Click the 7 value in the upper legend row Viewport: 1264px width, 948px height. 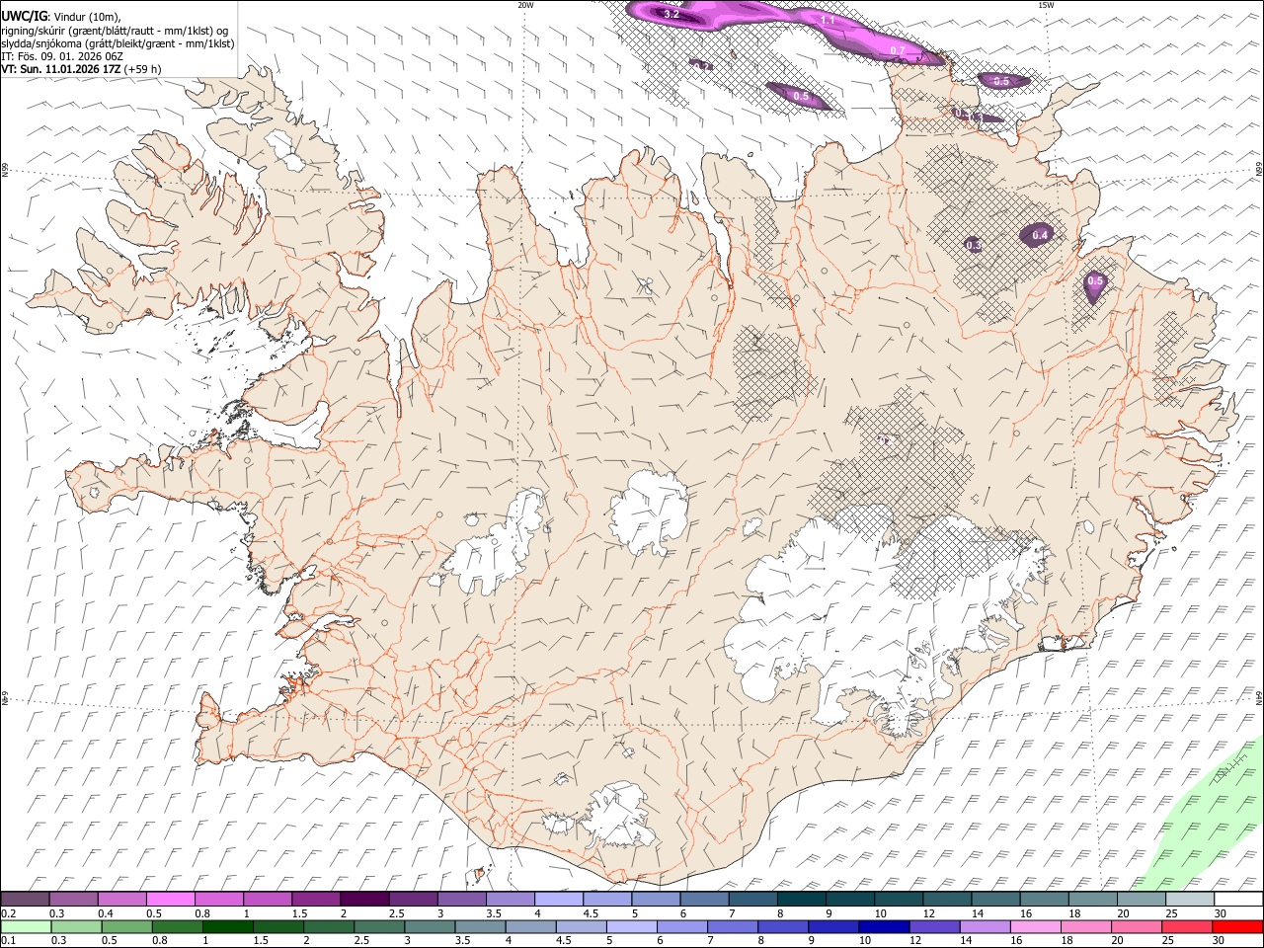730,912
